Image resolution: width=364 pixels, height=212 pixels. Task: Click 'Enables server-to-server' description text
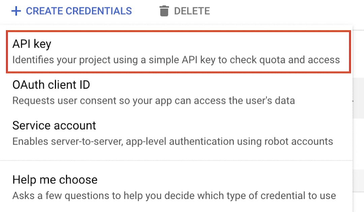coord(172,141)
